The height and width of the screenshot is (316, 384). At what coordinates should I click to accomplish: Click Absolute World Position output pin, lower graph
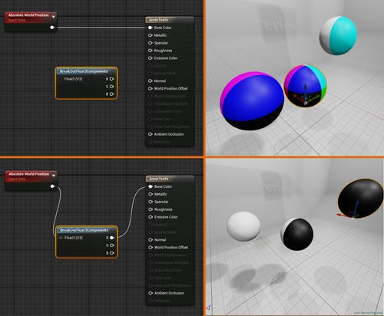pos(52,186)
